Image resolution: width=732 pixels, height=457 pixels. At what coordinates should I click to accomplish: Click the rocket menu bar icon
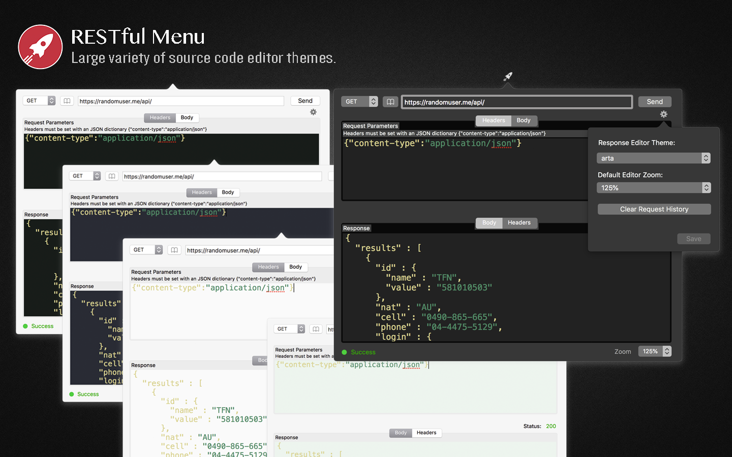[x=508, y=76]
